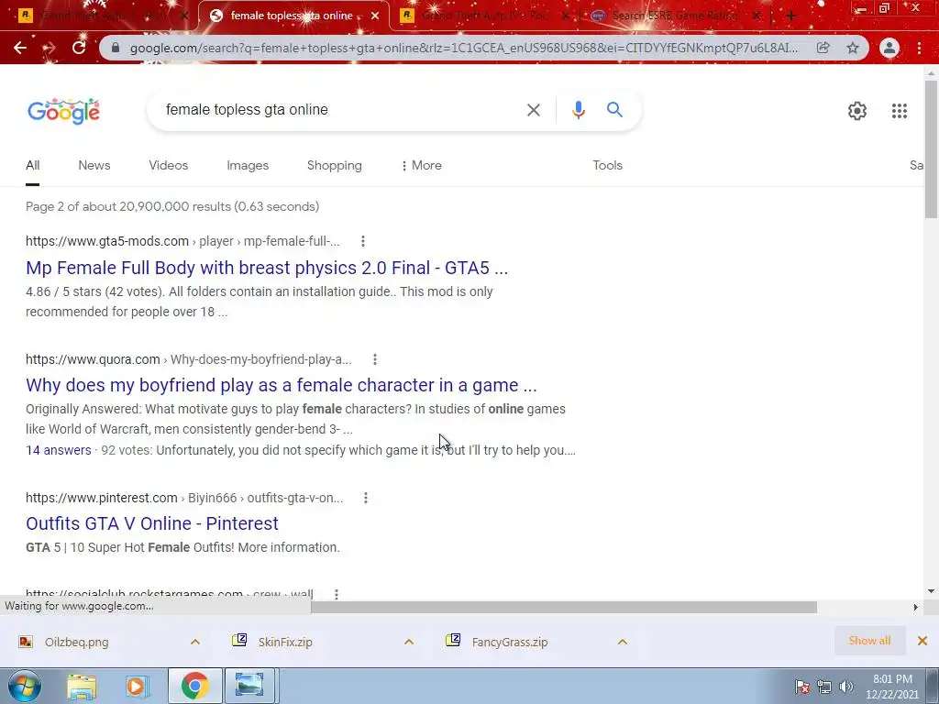Launch the media player taskbar icon
939x704 pixels.
138,686
